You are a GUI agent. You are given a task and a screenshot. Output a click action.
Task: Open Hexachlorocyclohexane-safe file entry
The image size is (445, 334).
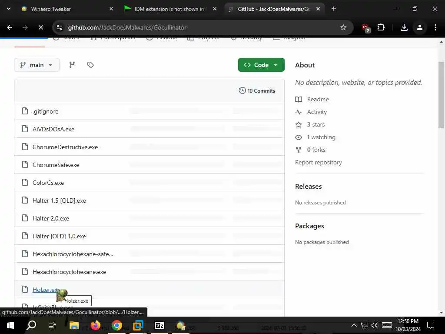(73, 254)
